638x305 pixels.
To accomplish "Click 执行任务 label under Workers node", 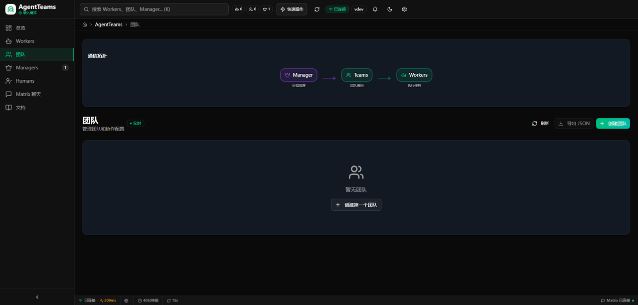I will (414, 86).
